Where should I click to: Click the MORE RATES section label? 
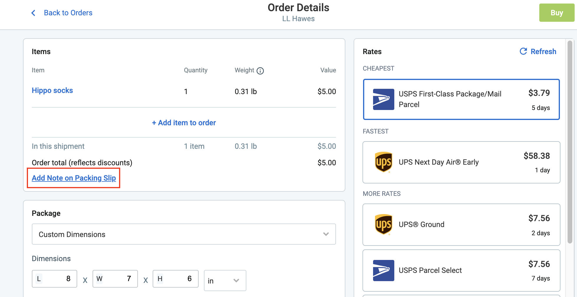point(382,194)
